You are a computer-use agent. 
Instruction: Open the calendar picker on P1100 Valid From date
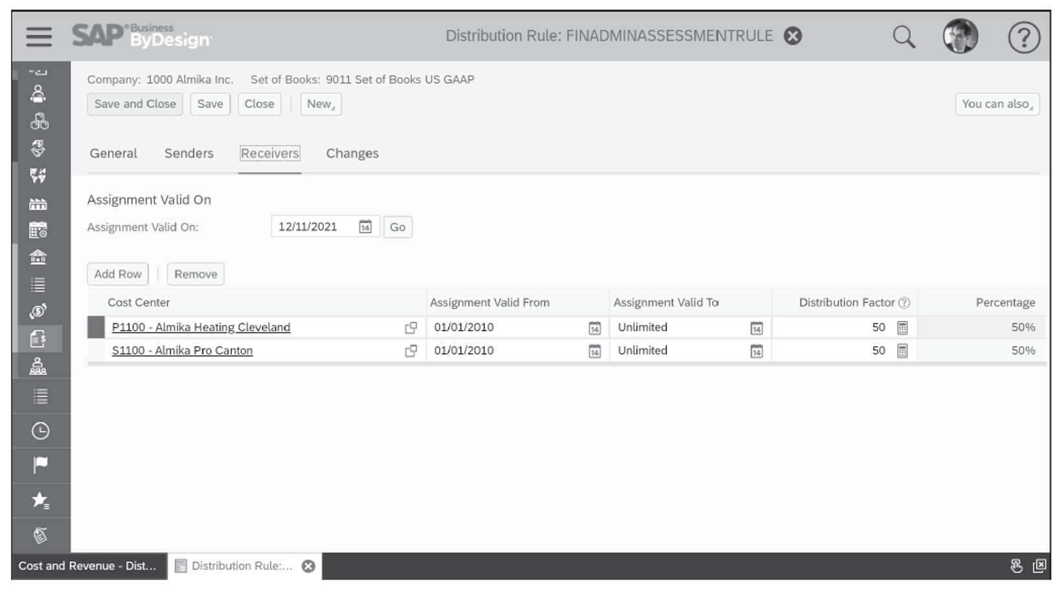coord(594,327)
